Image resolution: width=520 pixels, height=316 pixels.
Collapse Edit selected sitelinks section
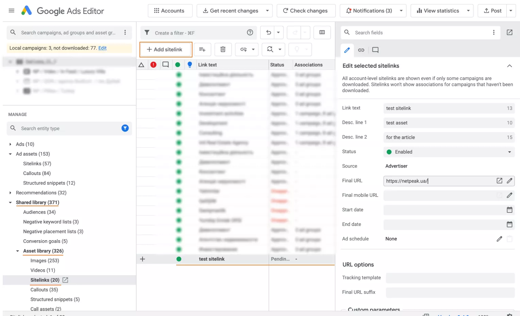click(509, 66)
